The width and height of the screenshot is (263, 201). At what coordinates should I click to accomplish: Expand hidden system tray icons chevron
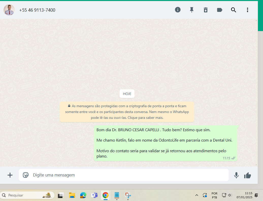click(x=197, y=195)
